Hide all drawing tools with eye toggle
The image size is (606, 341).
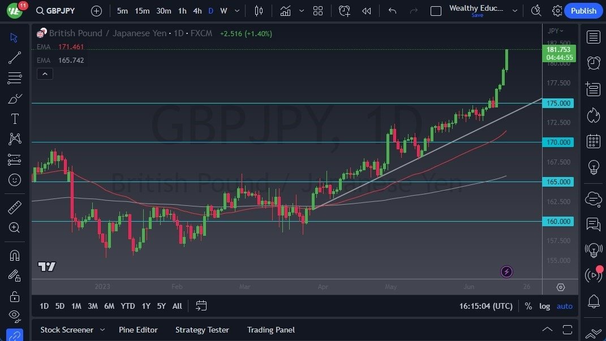[14, 315]
